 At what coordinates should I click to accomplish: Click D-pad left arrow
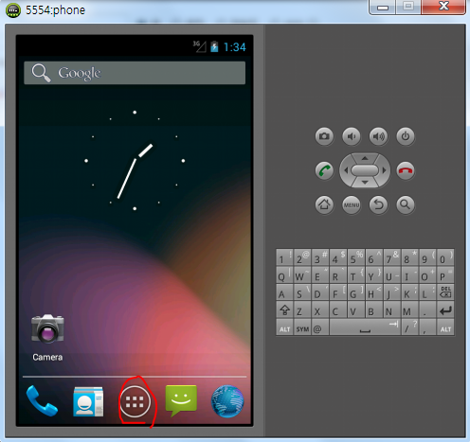pyautogui.click(x=346, y=170)
